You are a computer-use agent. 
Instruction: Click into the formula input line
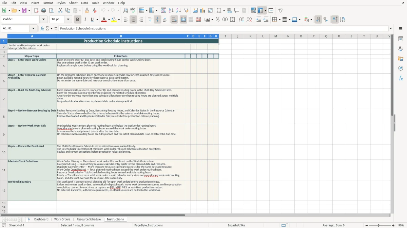223,28
